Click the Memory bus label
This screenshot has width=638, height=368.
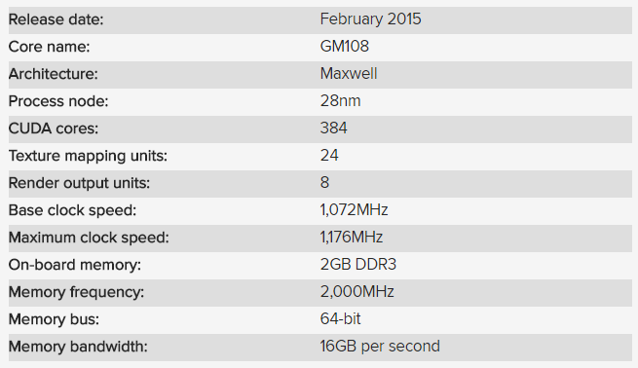coord(54,319)
